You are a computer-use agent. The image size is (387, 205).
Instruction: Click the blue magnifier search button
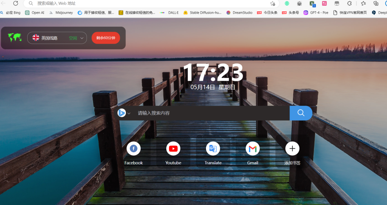tap(301, 113)
